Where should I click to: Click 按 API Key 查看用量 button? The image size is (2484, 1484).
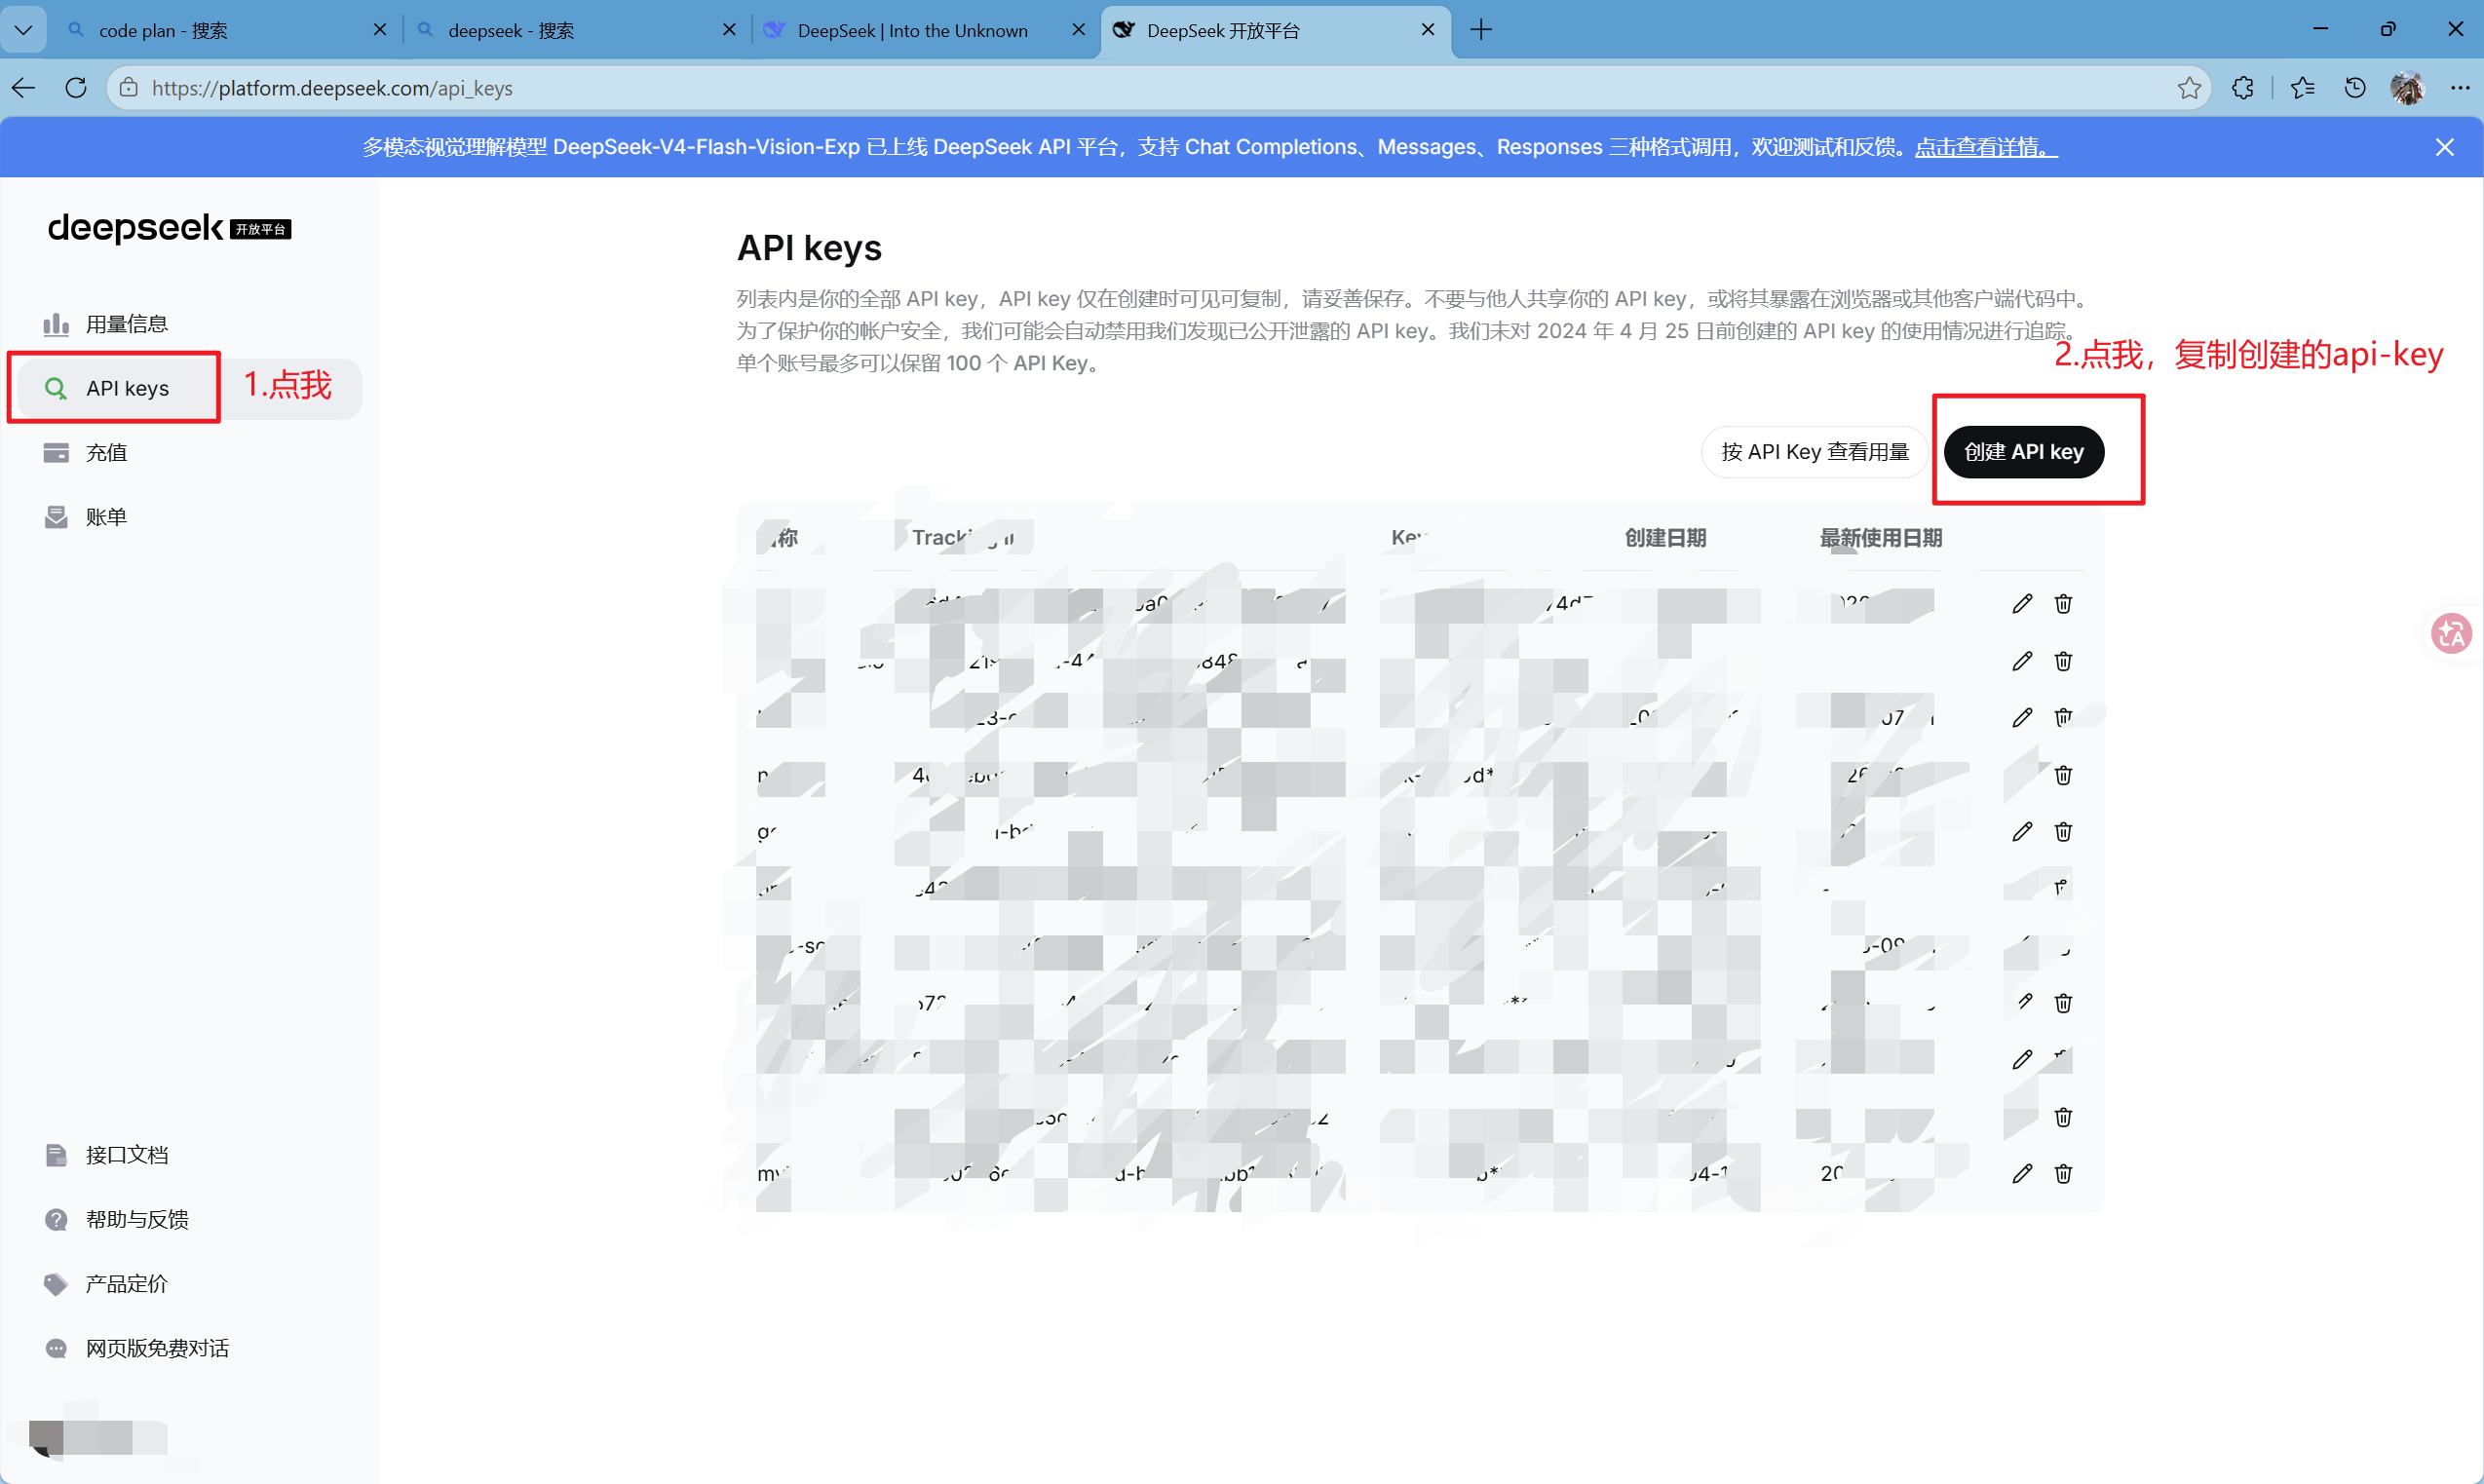pyautogui.click(x=1815, y=452)
